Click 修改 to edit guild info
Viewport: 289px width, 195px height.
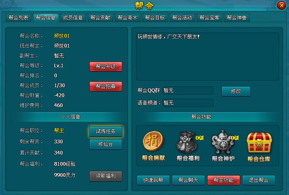tap(236, 91)
